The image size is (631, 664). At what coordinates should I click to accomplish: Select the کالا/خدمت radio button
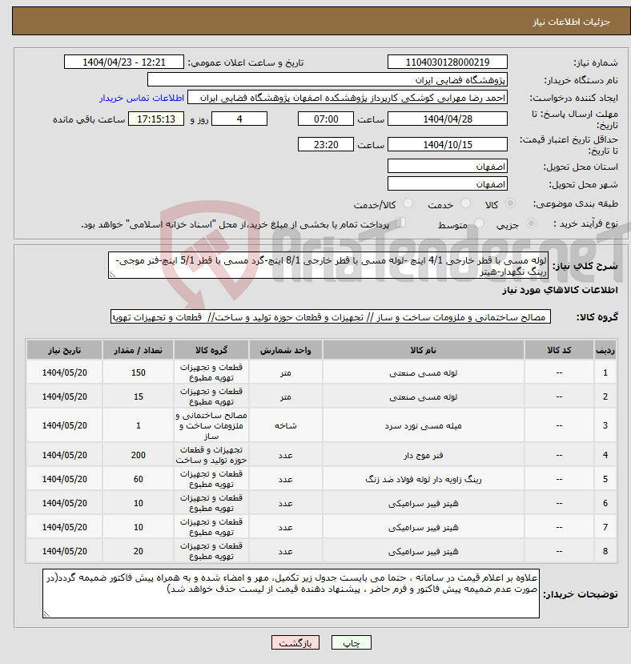408,203
